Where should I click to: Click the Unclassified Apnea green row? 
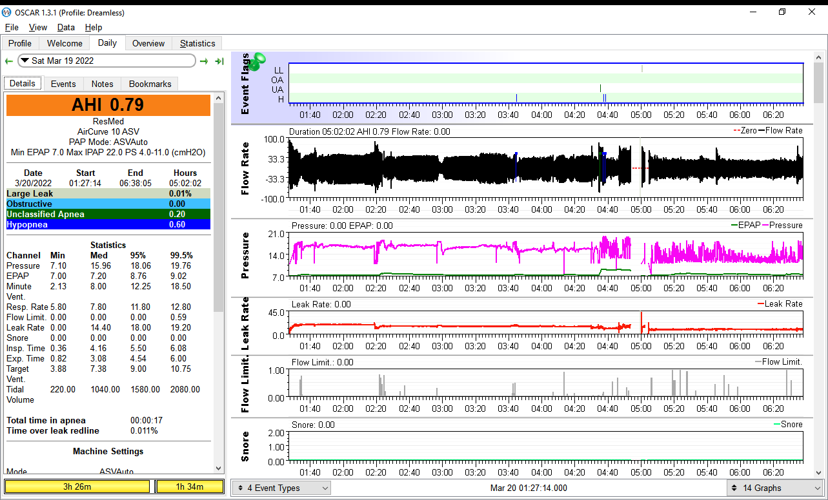[108, 214]
